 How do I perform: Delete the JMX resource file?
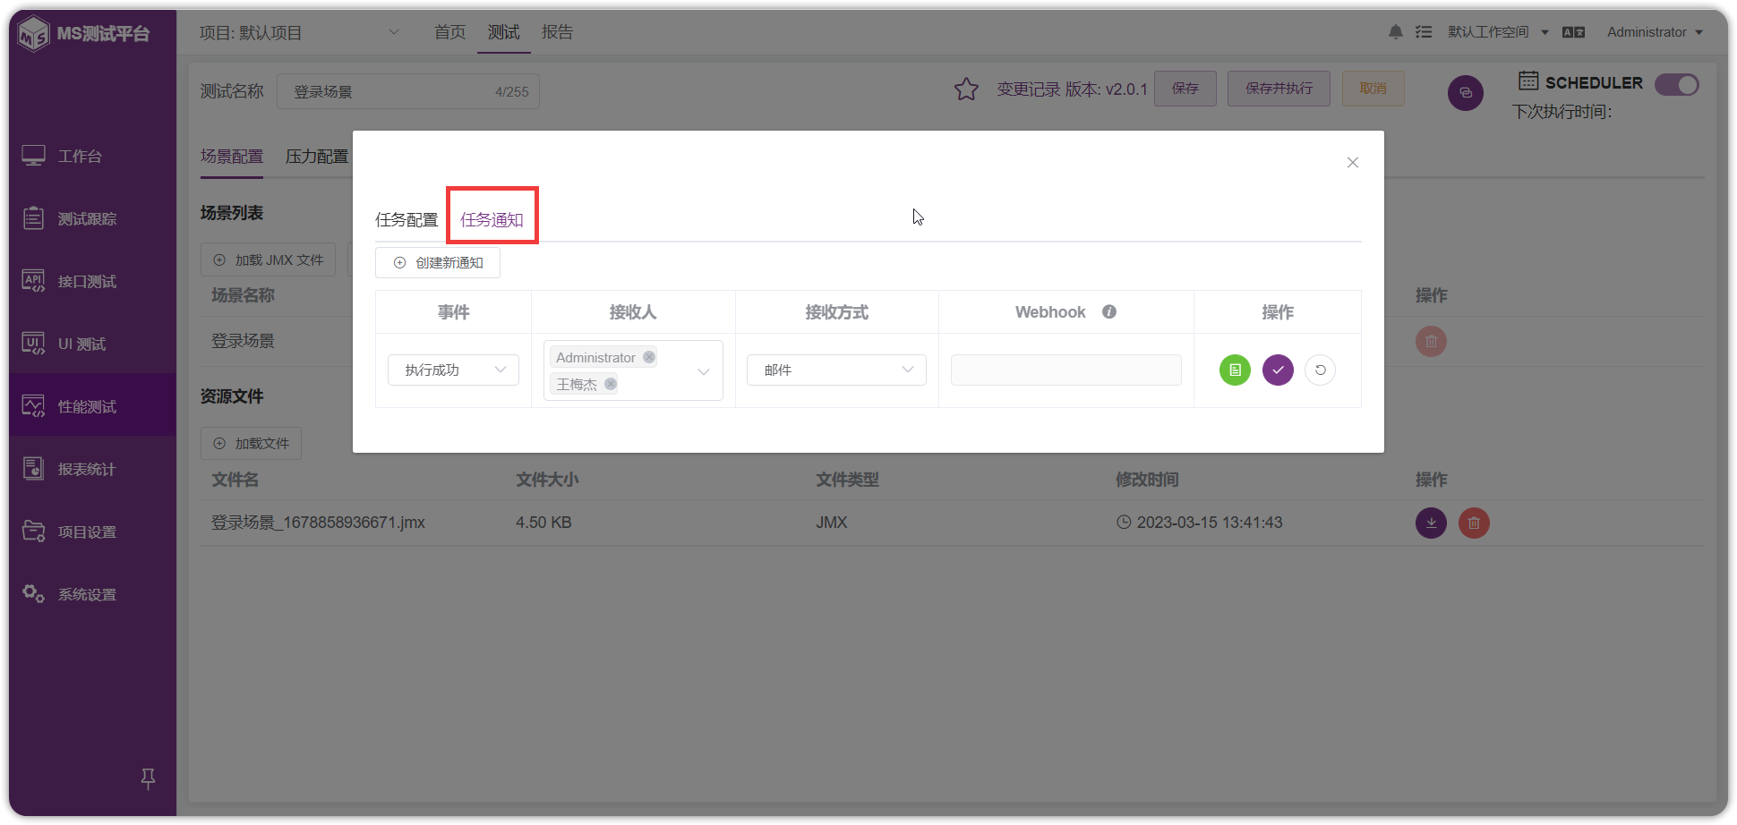point(1474,523)
